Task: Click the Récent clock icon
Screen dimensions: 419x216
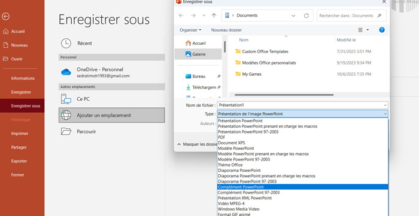Action: [x=66, y=43]
